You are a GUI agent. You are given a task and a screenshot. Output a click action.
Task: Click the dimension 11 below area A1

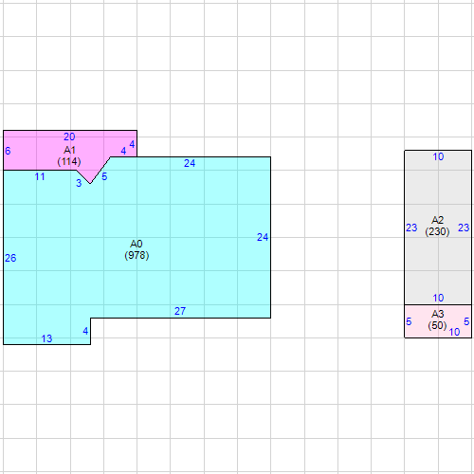[x=40, y=176]
